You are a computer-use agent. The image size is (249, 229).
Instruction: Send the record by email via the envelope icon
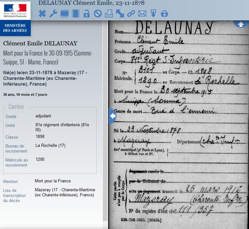pos(142,14)
